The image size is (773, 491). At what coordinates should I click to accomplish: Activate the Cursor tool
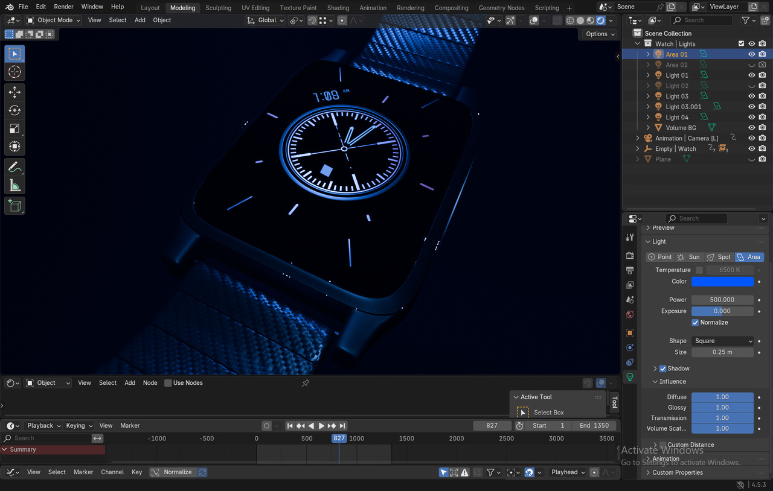coord(14,72)
